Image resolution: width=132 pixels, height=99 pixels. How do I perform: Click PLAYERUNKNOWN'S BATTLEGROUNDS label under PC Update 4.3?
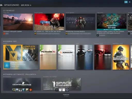coord(48,34)
